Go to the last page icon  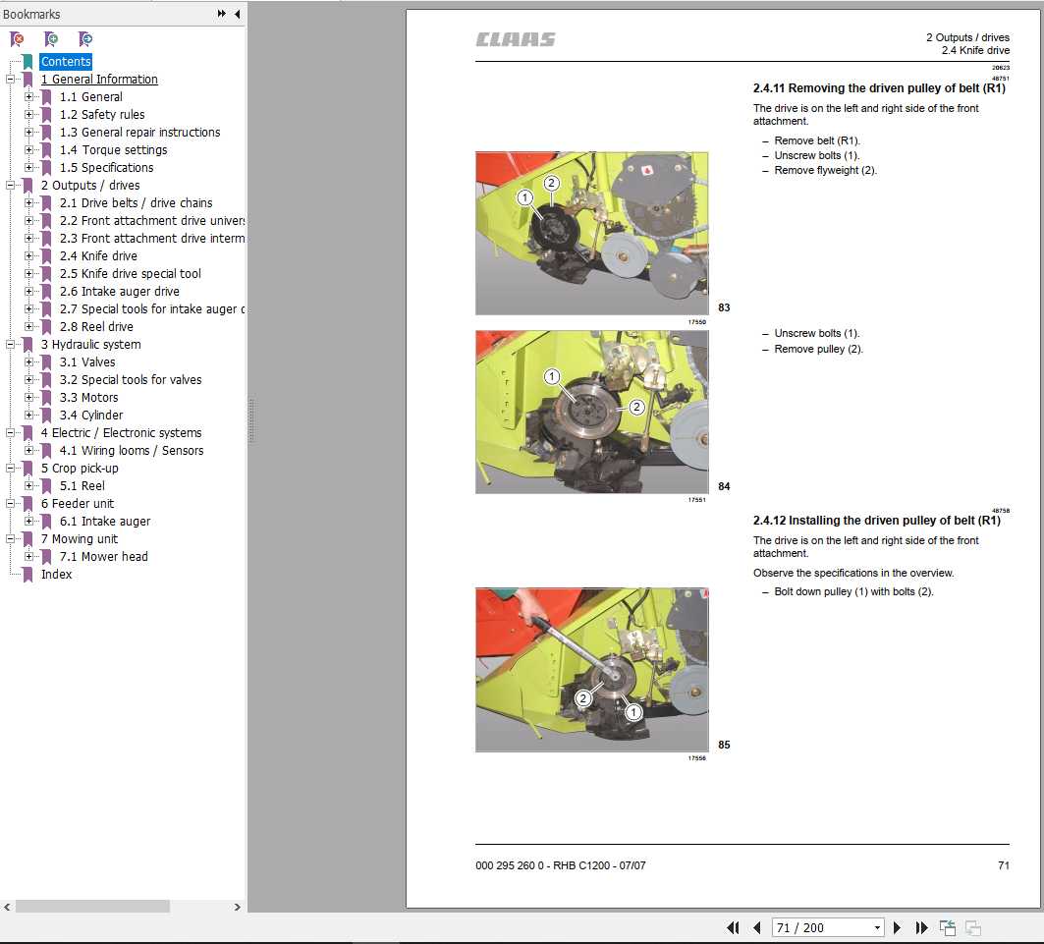(x=921, y=926)
